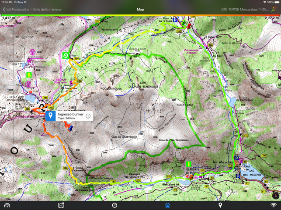Tap the parking P icon beside Lac des Mesches

[238, 176]
